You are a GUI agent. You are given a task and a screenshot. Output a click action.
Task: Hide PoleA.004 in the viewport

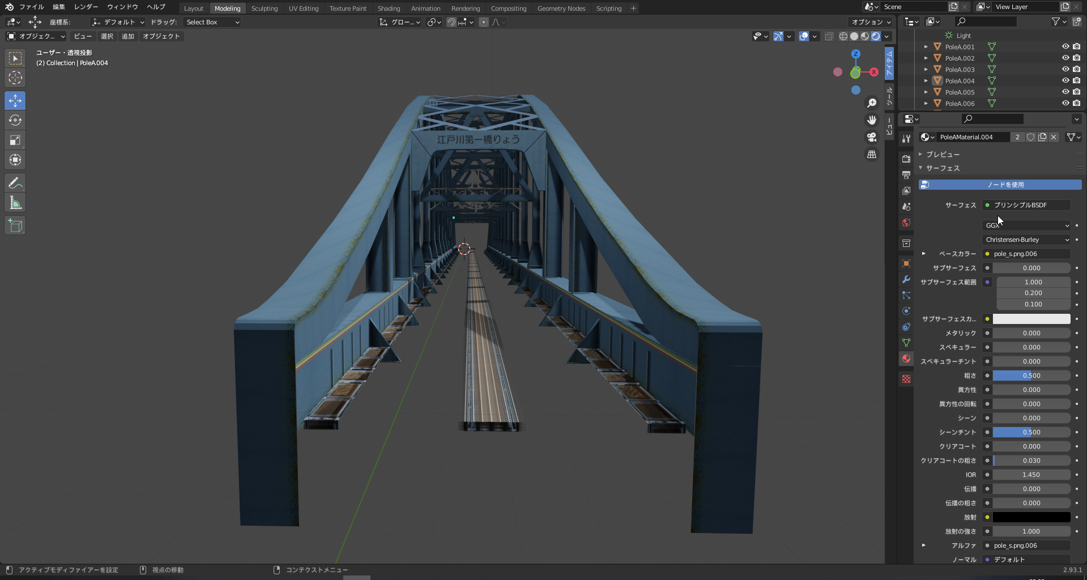(1065, 80)
